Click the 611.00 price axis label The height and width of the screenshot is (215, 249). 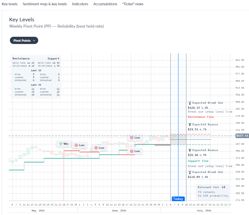point(240,60)
